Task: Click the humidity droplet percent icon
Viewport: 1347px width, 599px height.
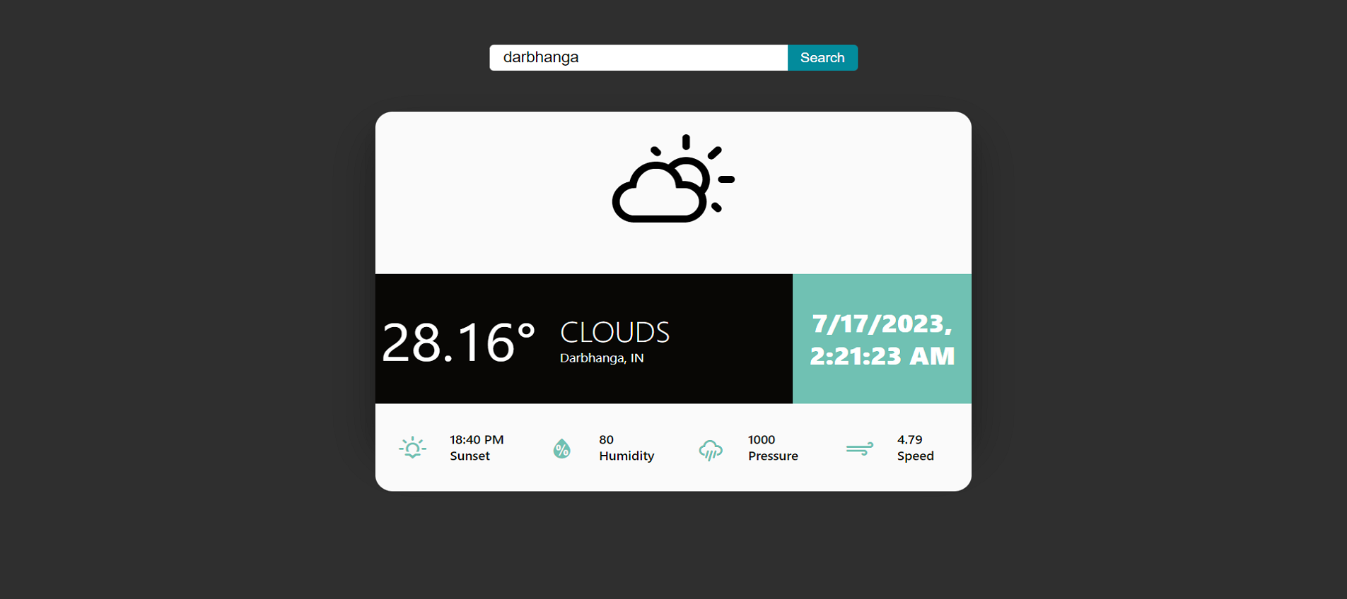Action: click(561, 449)
